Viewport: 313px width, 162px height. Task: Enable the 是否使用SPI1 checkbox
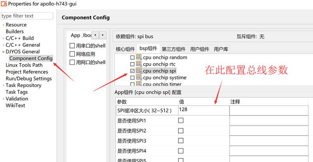tap(181, 121)
